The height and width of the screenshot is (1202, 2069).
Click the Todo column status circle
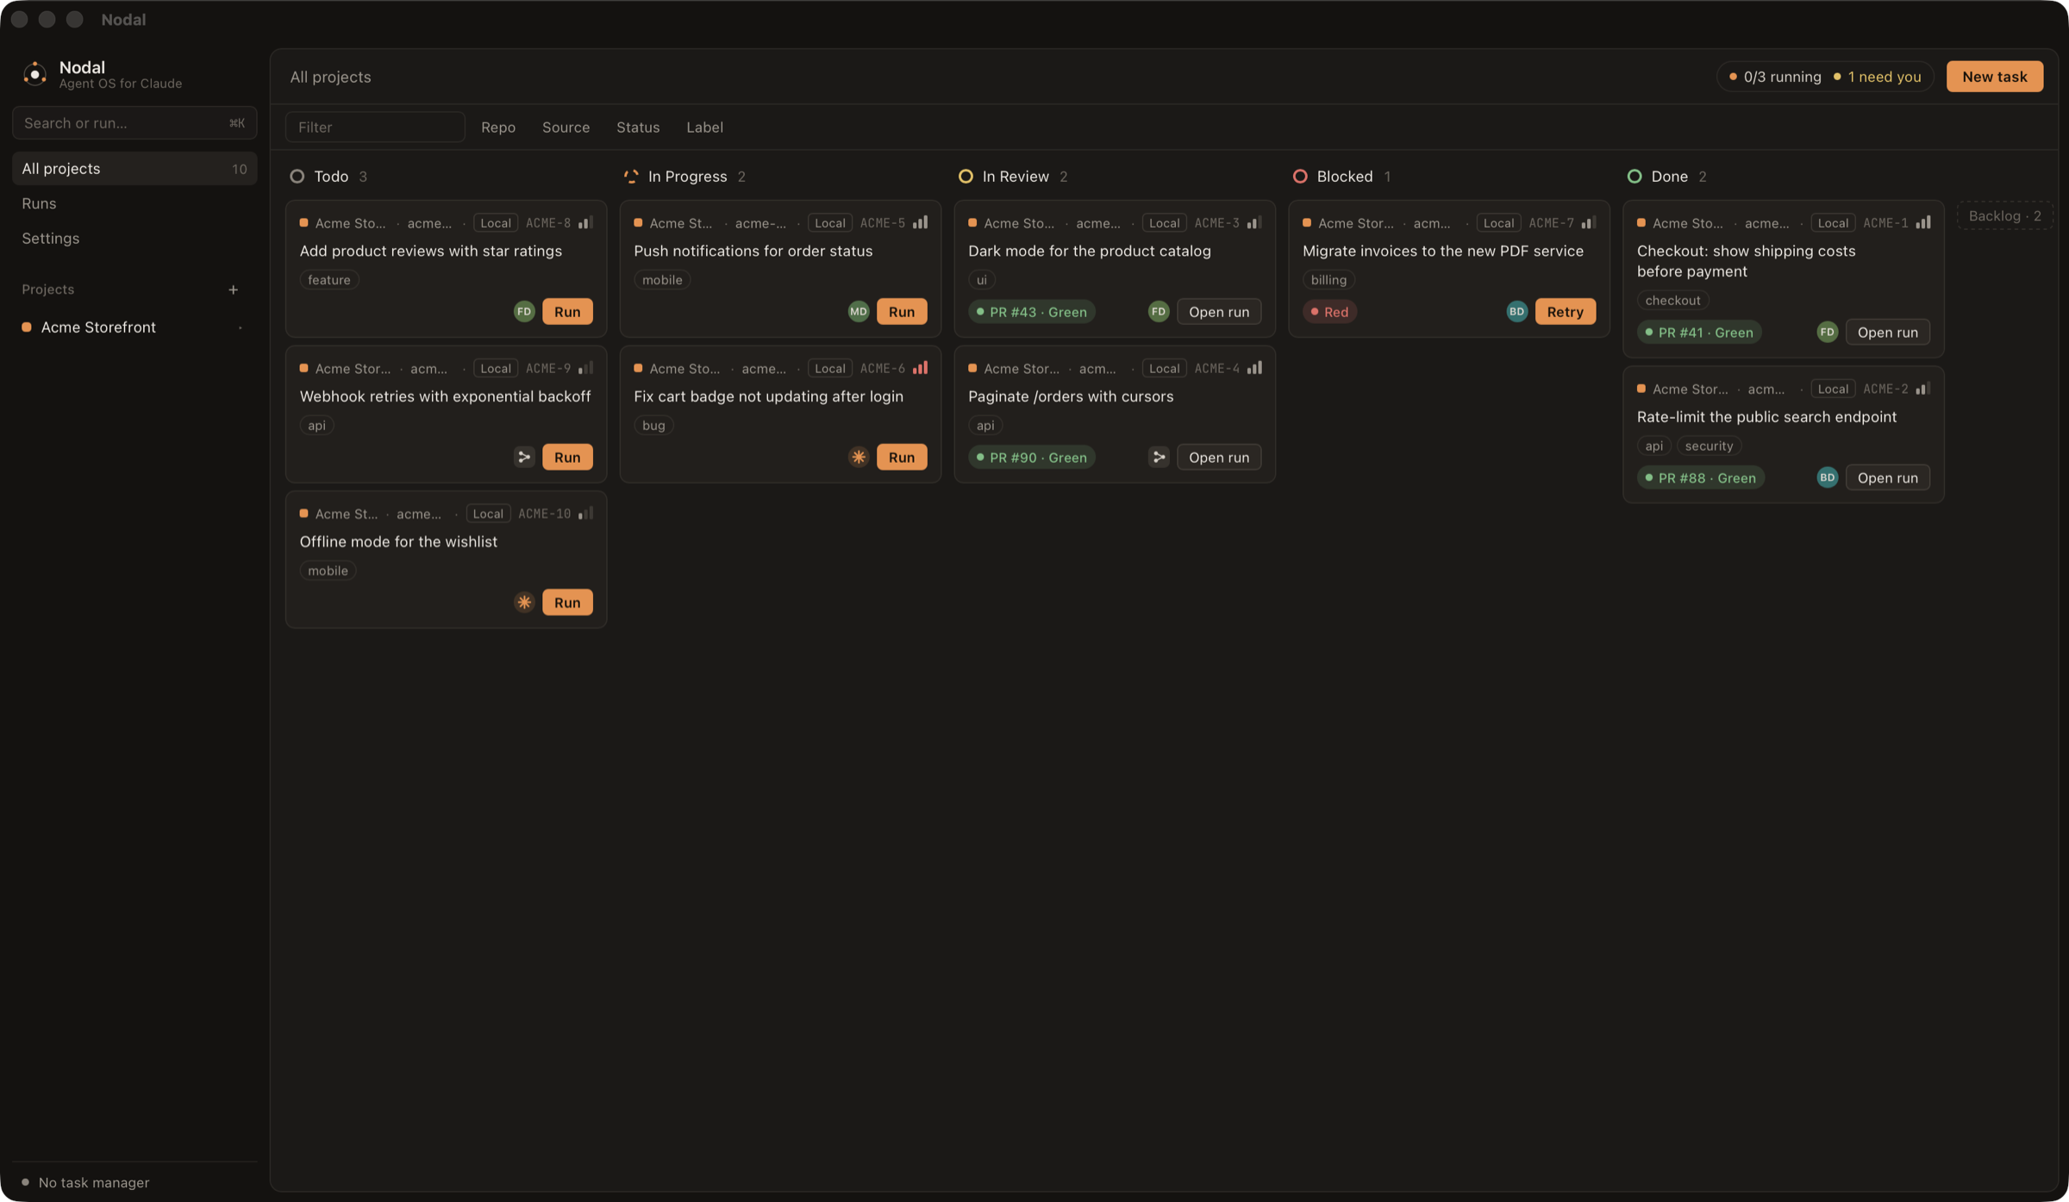(x=297, y=177)
